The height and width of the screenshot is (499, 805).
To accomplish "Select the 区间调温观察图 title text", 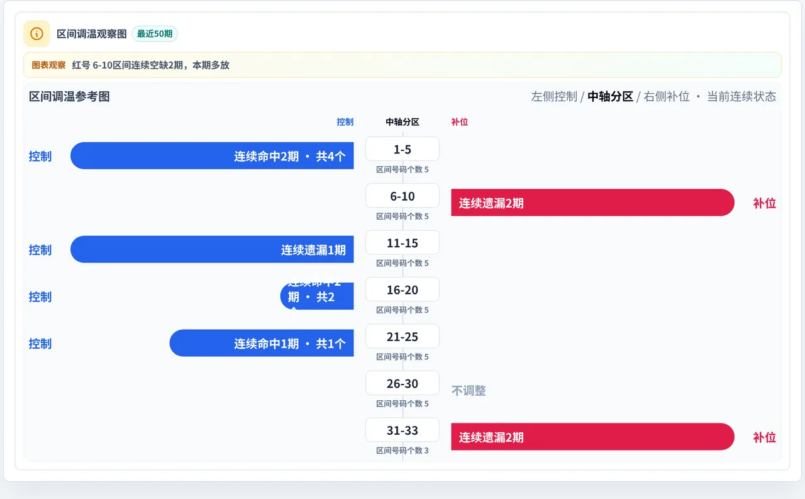I will click(92, 33).
